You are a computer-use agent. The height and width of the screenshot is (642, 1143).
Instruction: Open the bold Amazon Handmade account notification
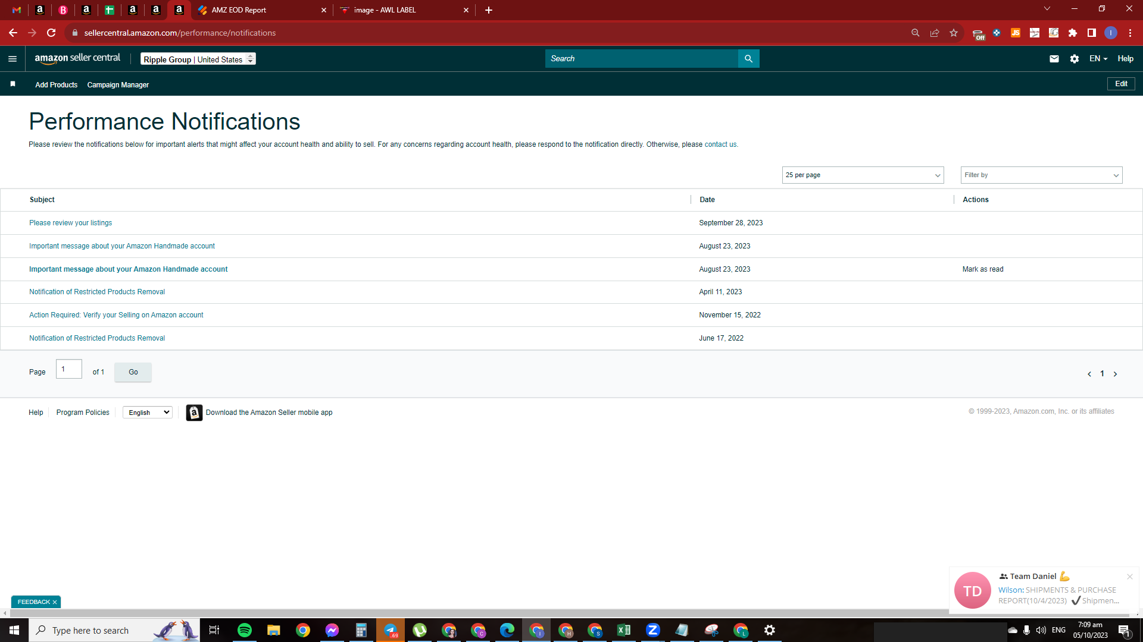[129, 269]
